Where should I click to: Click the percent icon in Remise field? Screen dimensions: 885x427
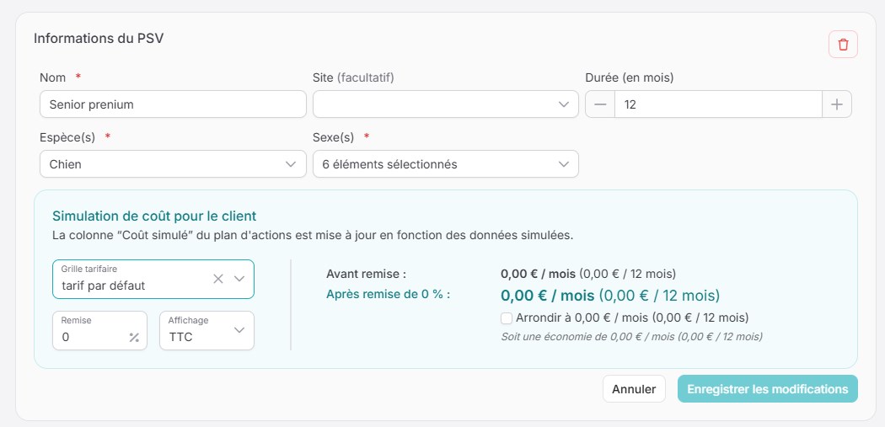pyautogui.click(x=134, y=337)
